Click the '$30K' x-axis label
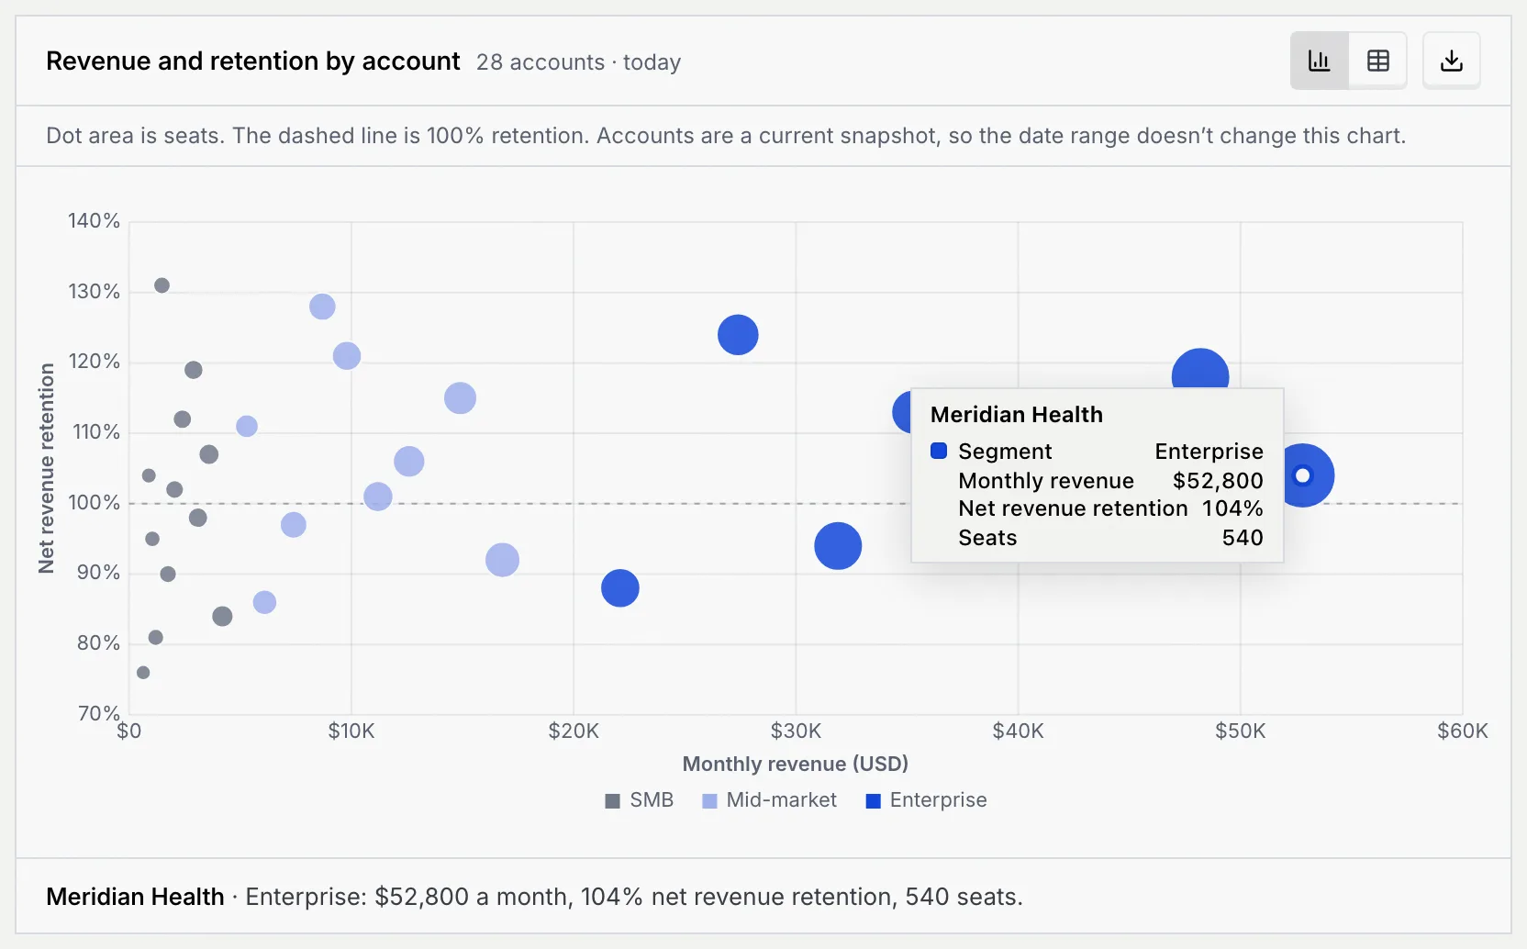 796,731
